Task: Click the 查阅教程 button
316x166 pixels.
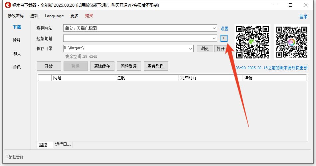Action: (156, 66)
